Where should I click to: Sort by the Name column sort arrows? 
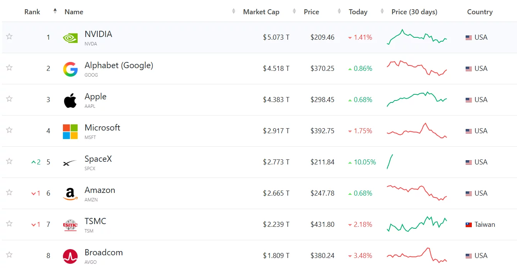[x=234, y=12]
